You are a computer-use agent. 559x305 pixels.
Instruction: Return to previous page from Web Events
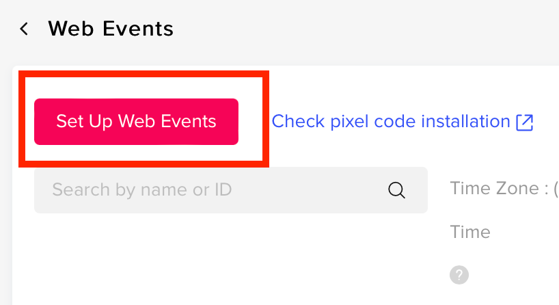pos(25,29)
